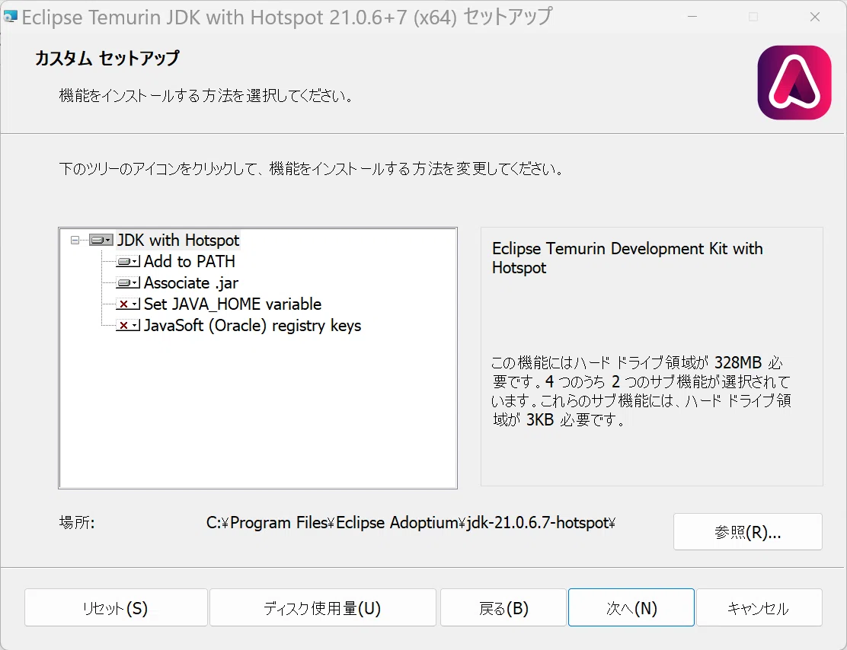
Task: Collapse the JDK with Hotspot tree node
Action: point(75,241)
